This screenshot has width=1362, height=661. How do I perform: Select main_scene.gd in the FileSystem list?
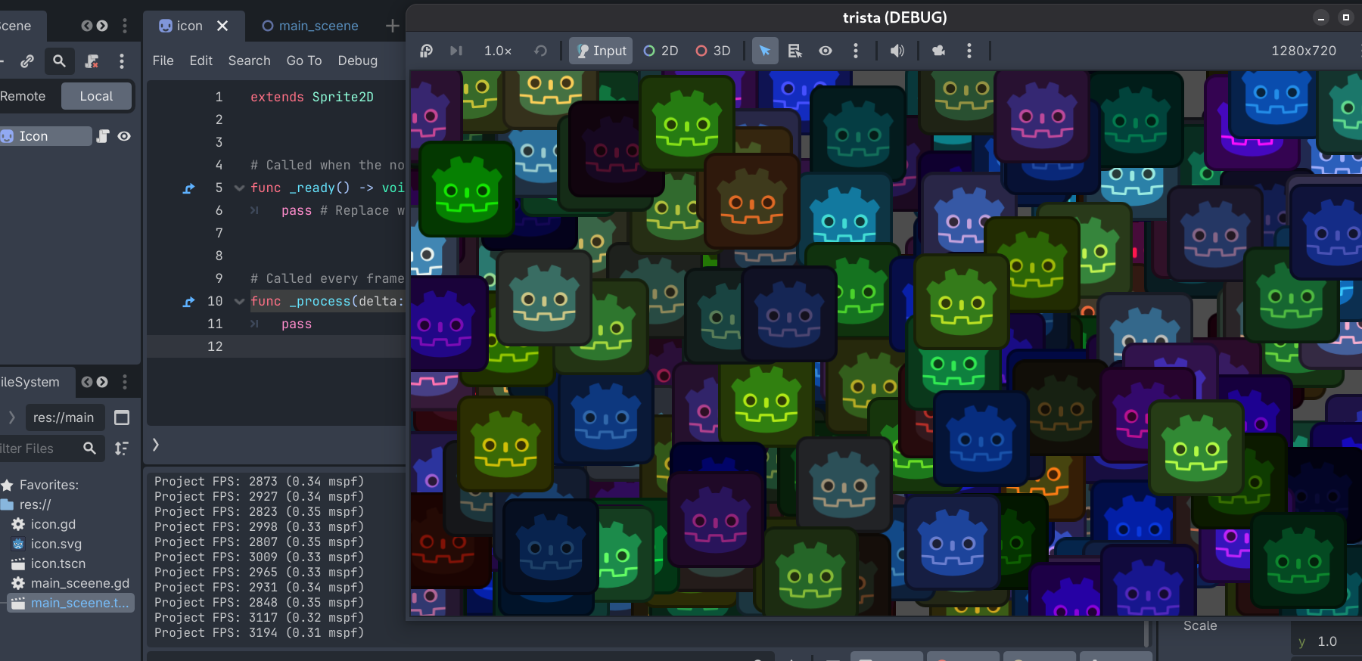(79, 583)
